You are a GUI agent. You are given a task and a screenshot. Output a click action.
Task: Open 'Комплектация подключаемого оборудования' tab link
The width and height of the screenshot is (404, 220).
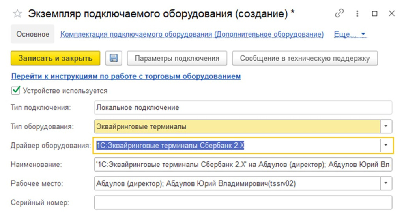192,34
